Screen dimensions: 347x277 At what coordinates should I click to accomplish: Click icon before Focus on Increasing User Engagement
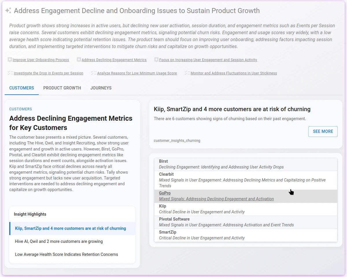click(156, 60)
